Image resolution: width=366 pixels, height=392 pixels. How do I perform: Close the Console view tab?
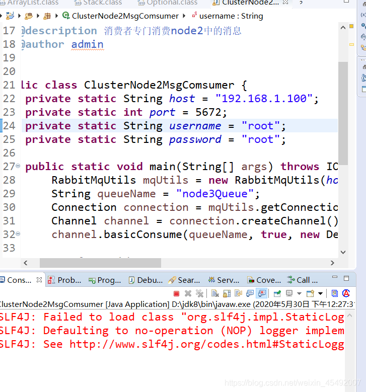39,280
